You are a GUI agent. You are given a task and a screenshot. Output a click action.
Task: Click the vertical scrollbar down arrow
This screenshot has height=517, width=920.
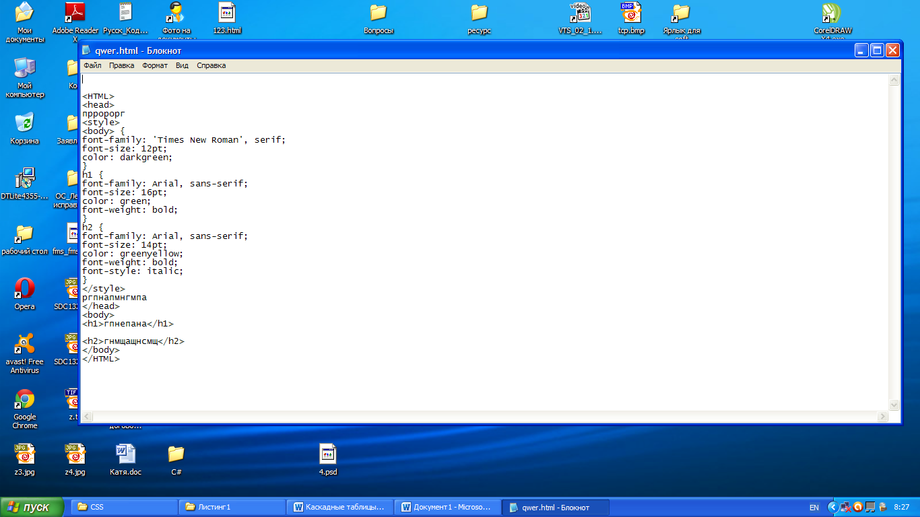[x=894, y=405]
